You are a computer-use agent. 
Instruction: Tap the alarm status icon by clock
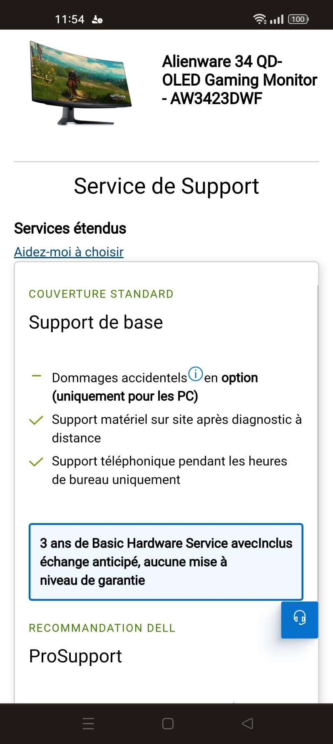[97, 19]
